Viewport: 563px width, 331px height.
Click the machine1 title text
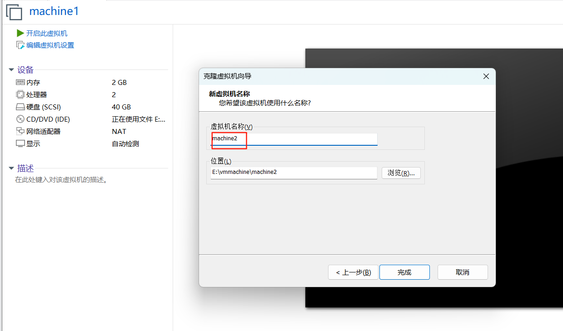pos(54,11)
